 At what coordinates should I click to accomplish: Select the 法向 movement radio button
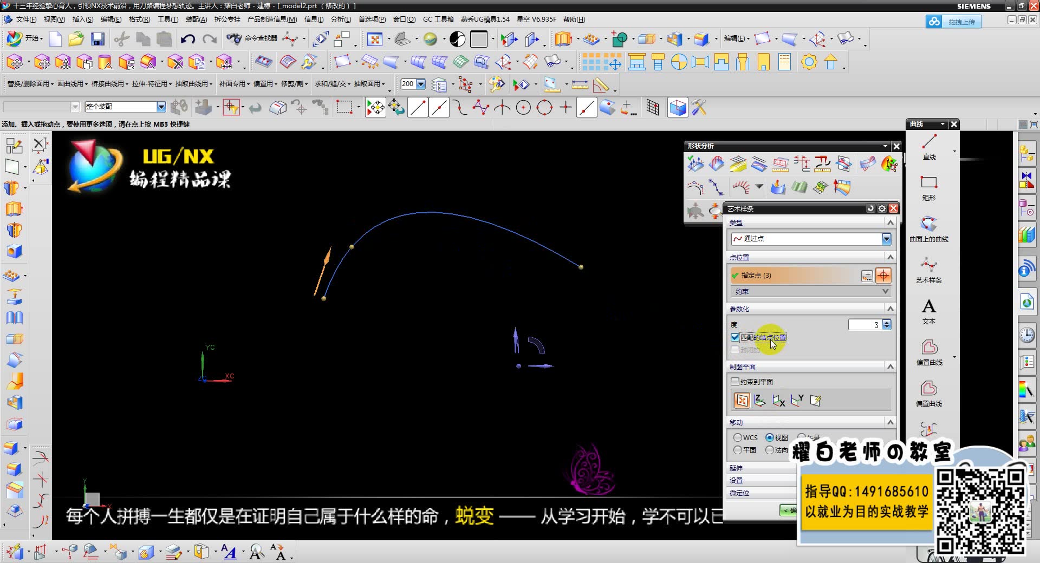pyautogui.click(x=769, y=450)
